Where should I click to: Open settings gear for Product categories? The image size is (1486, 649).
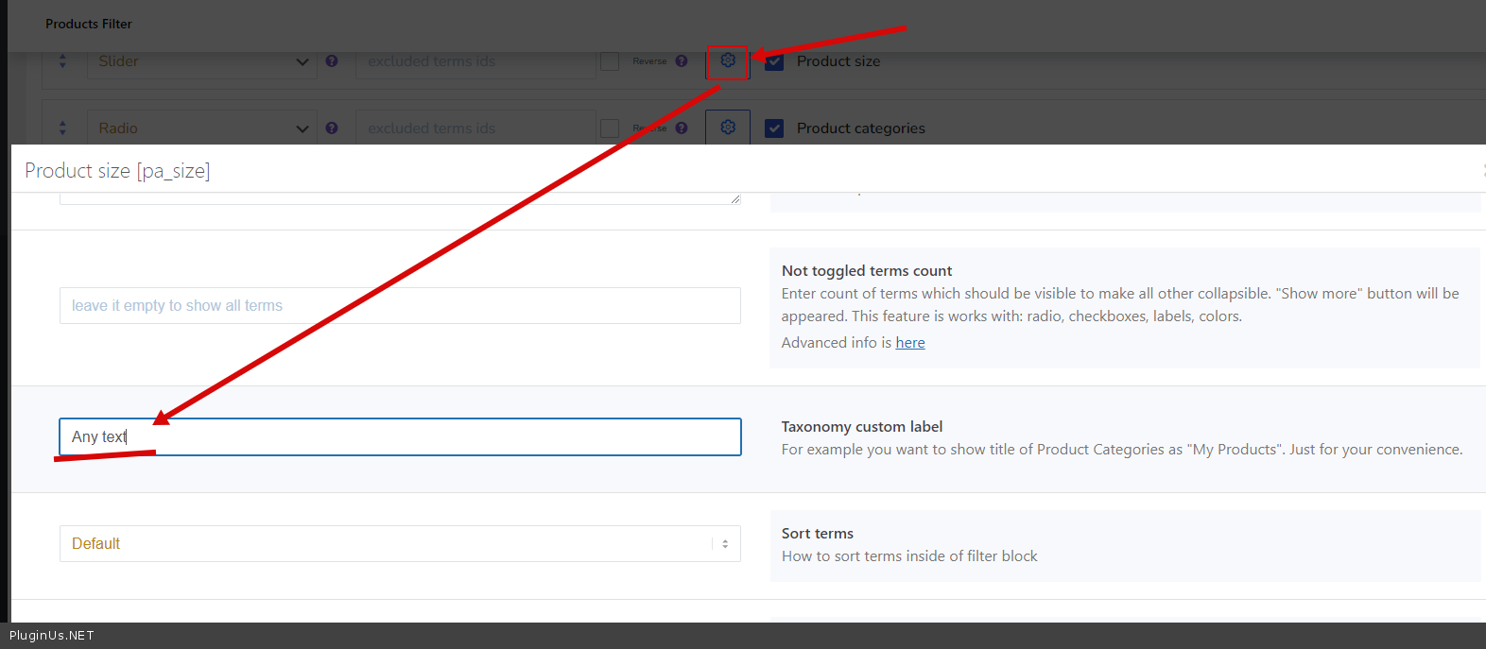pyautogui.click(x=727, y=128)
